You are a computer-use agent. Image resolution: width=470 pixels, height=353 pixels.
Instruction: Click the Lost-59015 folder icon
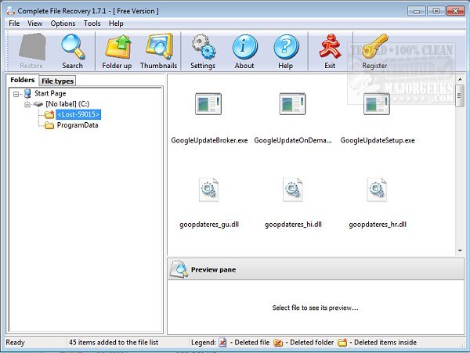tap(49, 114)
